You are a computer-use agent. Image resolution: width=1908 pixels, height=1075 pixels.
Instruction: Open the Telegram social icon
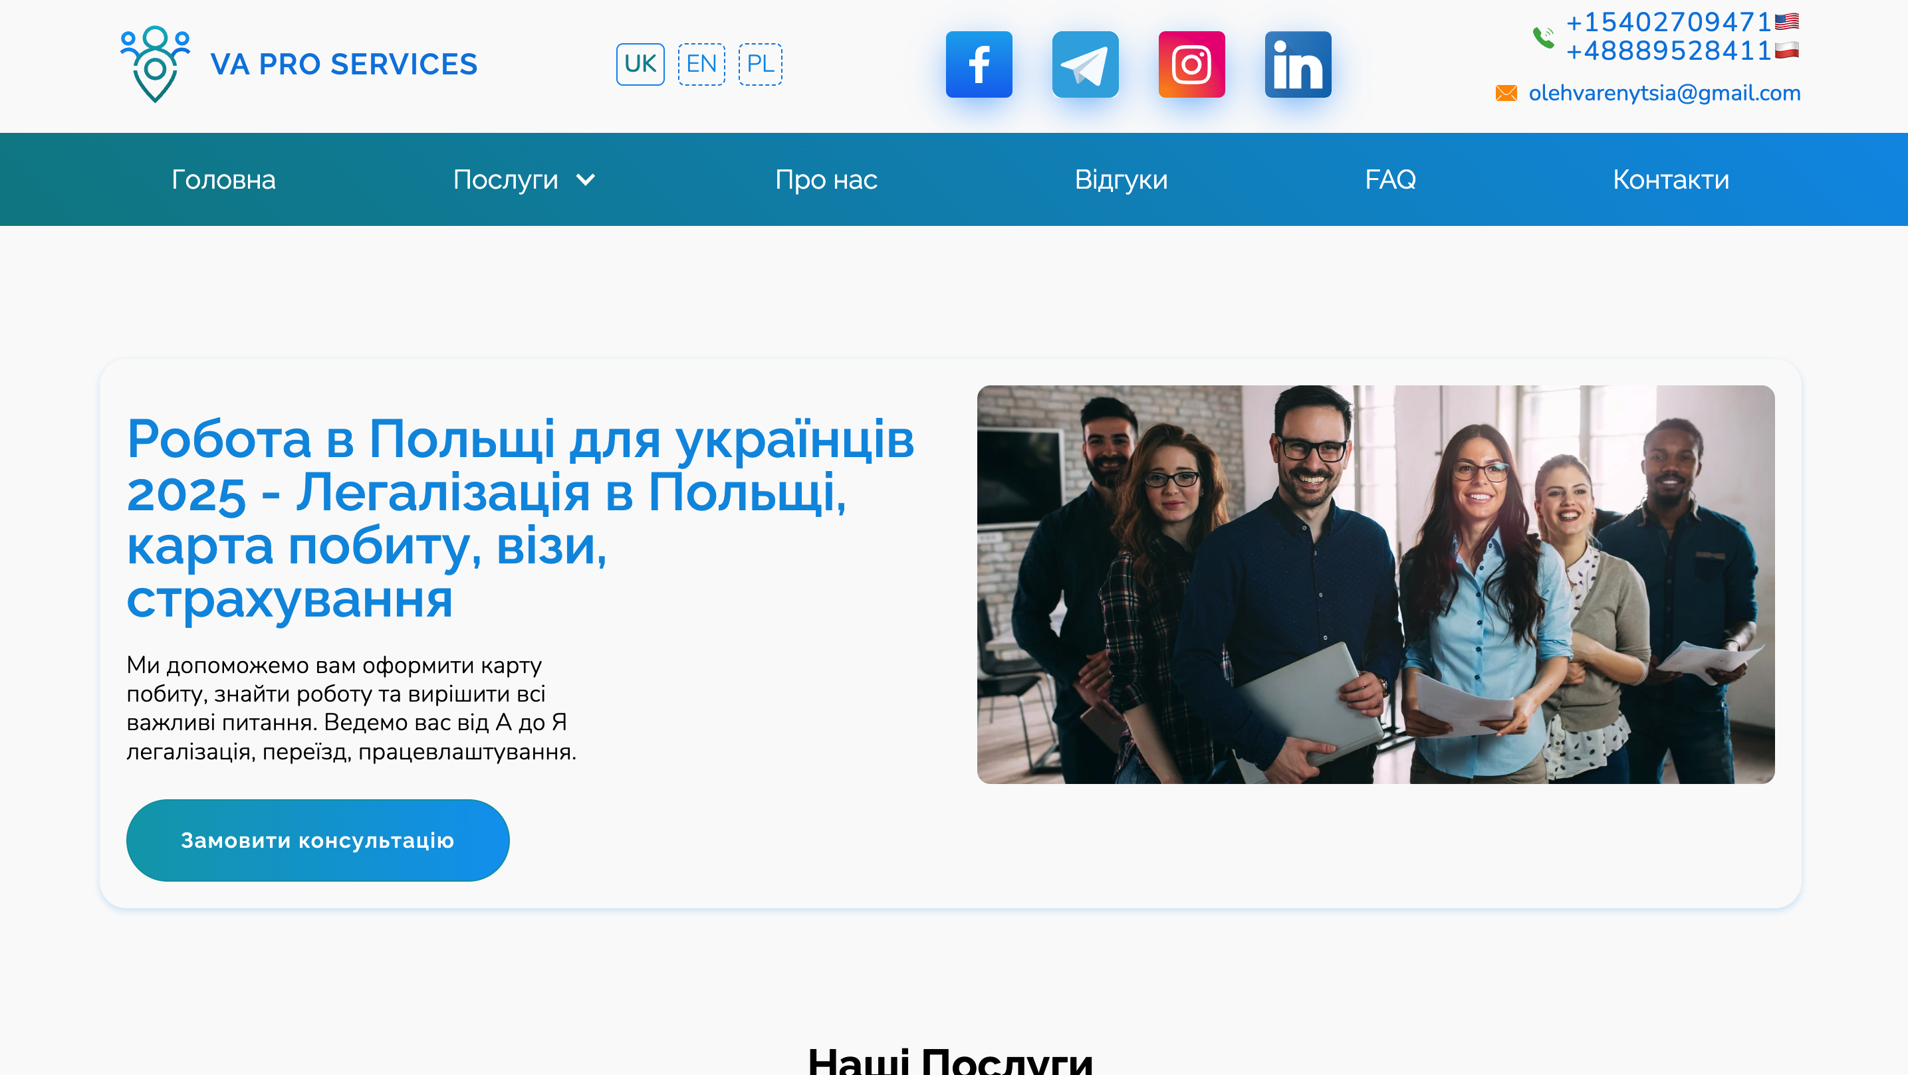(1085, 64)
